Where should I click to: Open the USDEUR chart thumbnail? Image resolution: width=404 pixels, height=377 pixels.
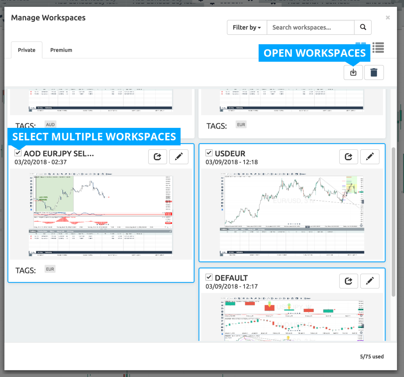pyautogui.click(x=292, y=214)
